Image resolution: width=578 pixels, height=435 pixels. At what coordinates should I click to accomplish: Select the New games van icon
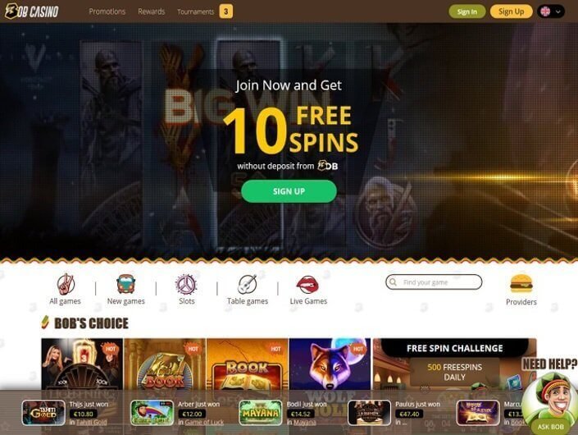[125, 284]
